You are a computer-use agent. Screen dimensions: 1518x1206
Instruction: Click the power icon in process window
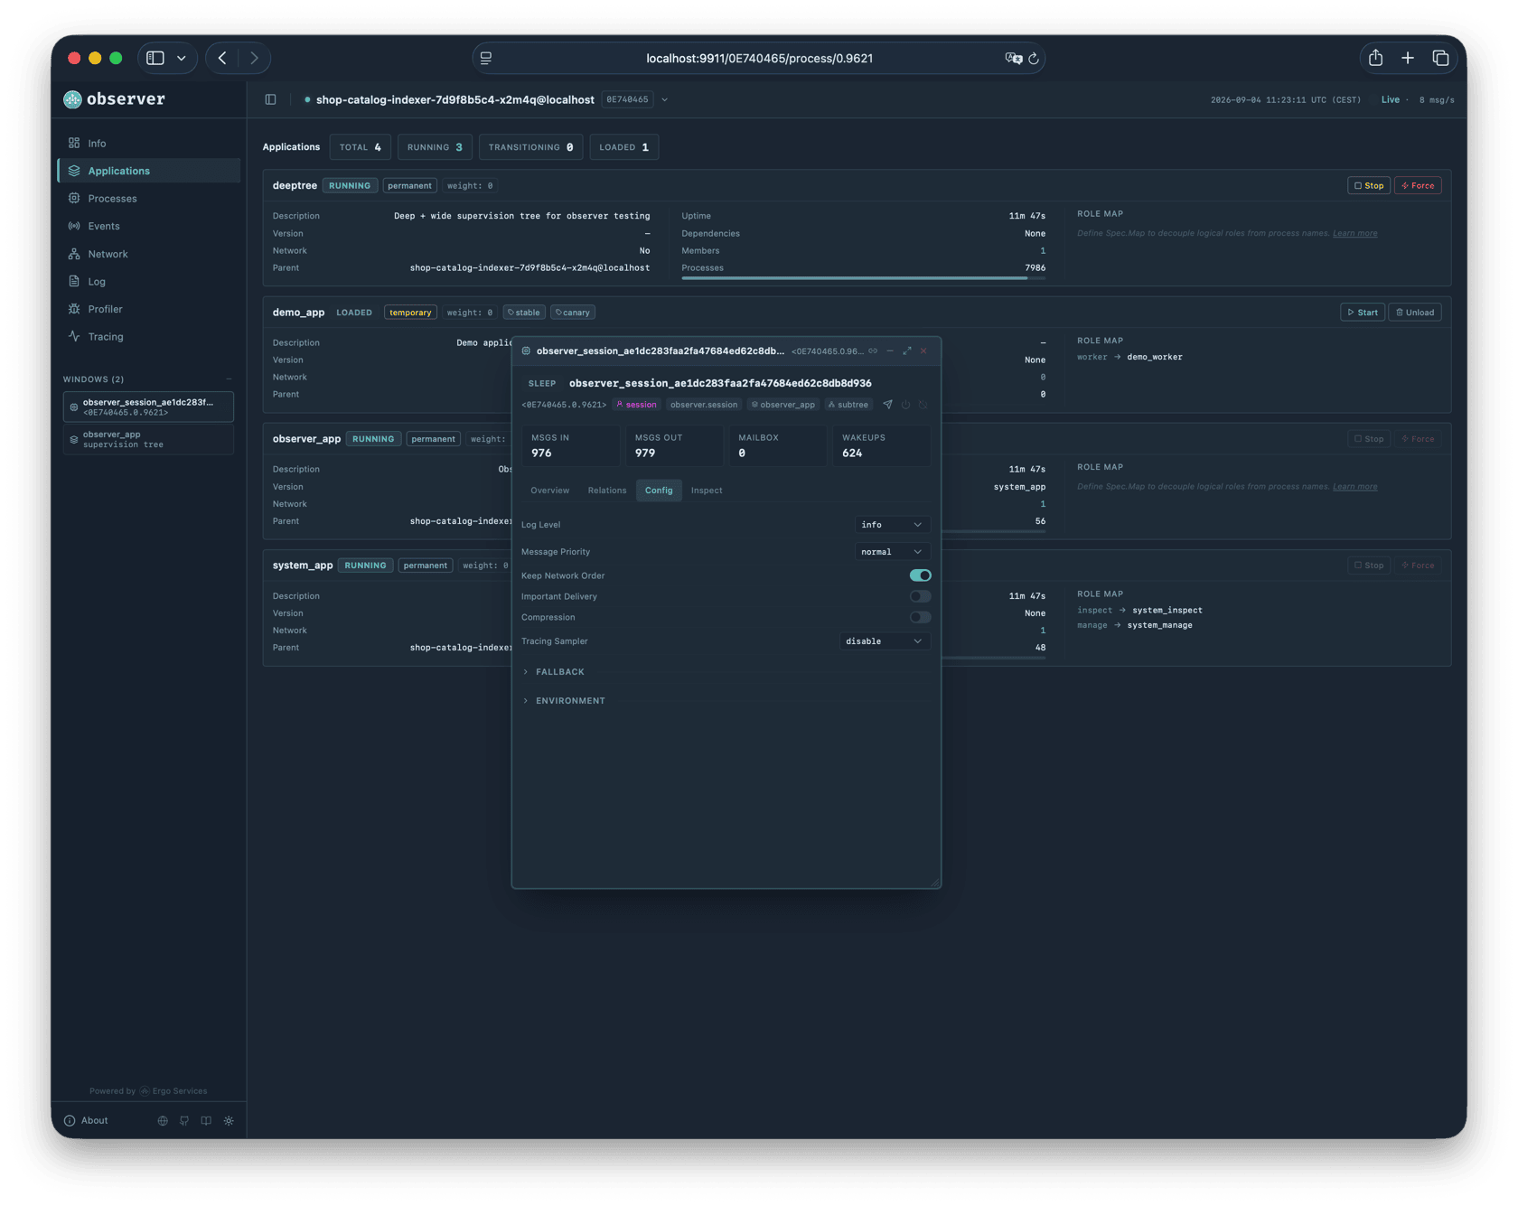click(905, 405)
